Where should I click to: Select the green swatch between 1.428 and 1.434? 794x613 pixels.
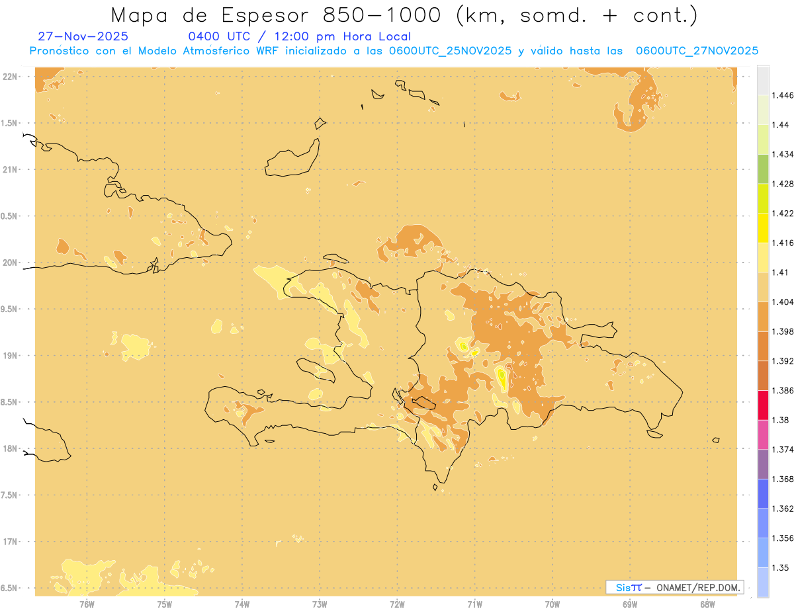(763, 169)
